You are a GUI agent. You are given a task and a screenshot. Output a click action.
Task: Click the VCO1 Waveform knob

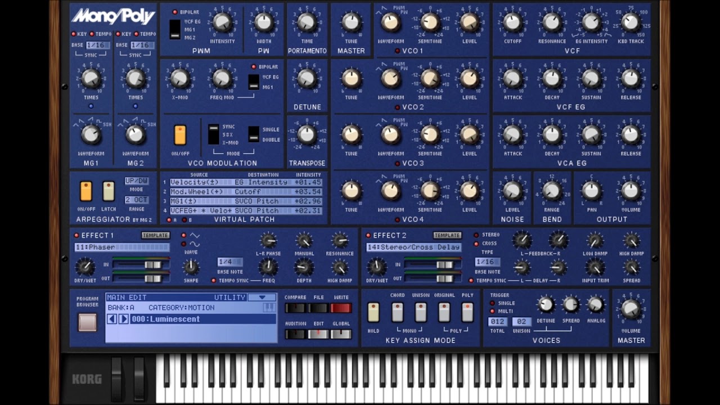(390, 22)
